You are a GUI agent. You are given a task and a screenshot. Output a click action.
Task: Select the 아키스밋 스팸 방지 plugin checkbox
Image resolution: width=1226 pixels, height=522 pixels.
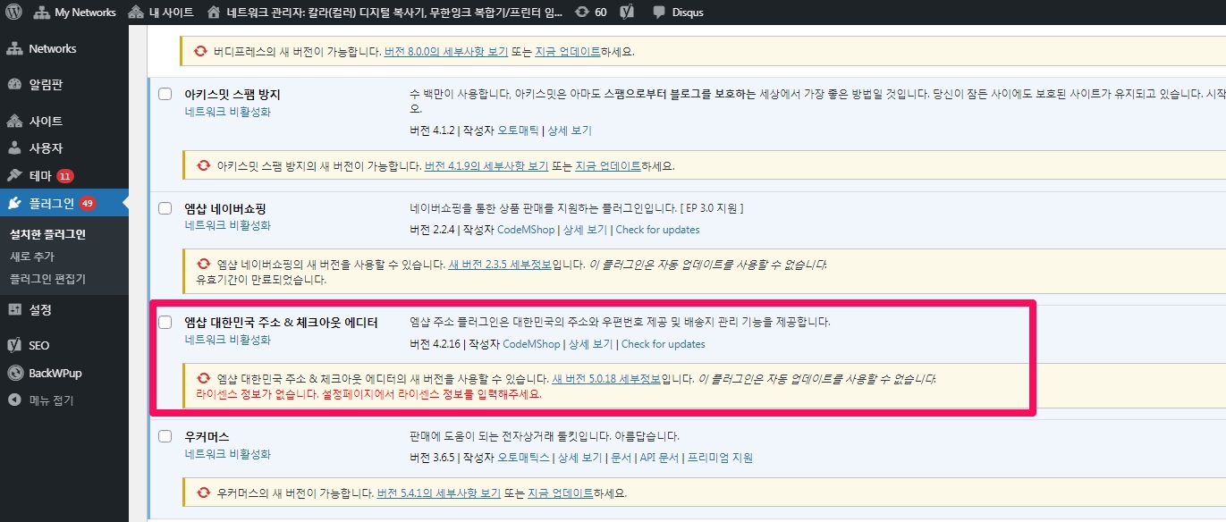click(x=165, y=94)
